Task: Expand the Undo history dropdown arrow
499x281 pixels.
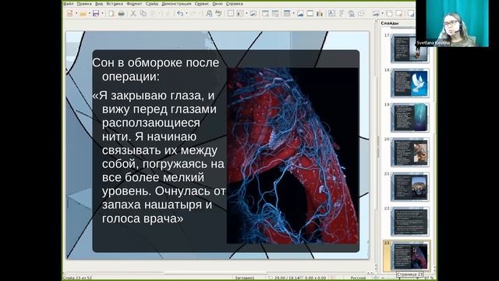Action: tap(186, 13)
